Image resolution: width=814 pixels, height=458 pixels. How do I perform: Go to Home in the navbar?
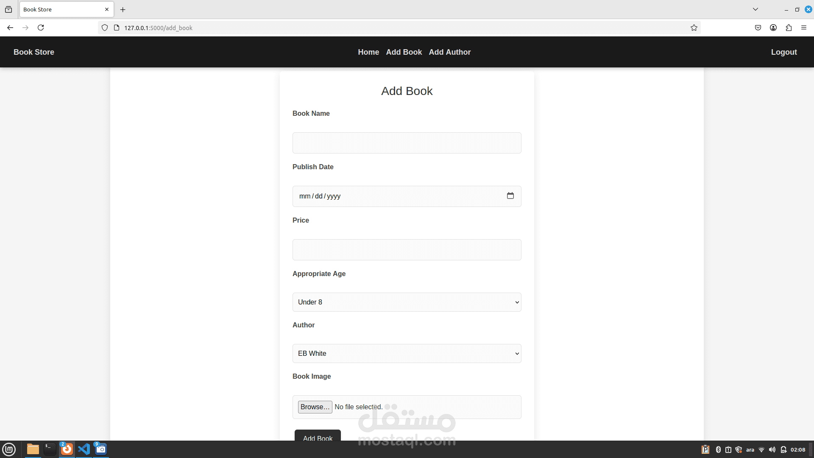[x=368, y=52]
